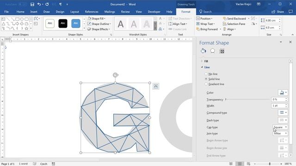Switch to the Insert tab
This screenshot has width=296, height=166.
[34, 12]
